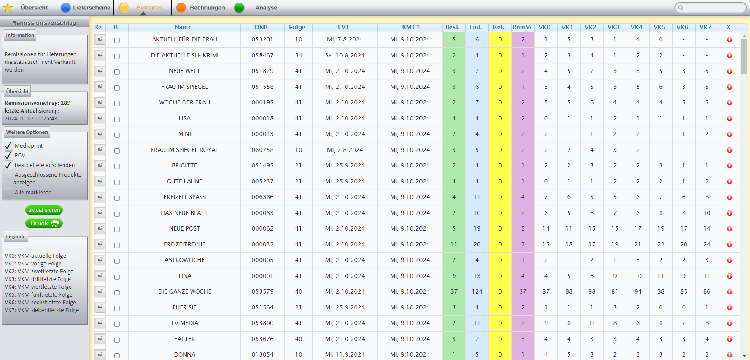Image resolution: width=750 pixels, height=360 pixels.
Task: Click the return arrow icon for DIE GANZE WOCHE
Action: click(100, 292)
